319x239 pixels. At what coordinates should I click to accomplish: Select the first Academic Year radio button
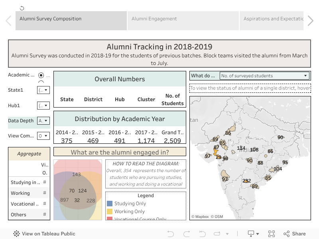click(41, 75)
